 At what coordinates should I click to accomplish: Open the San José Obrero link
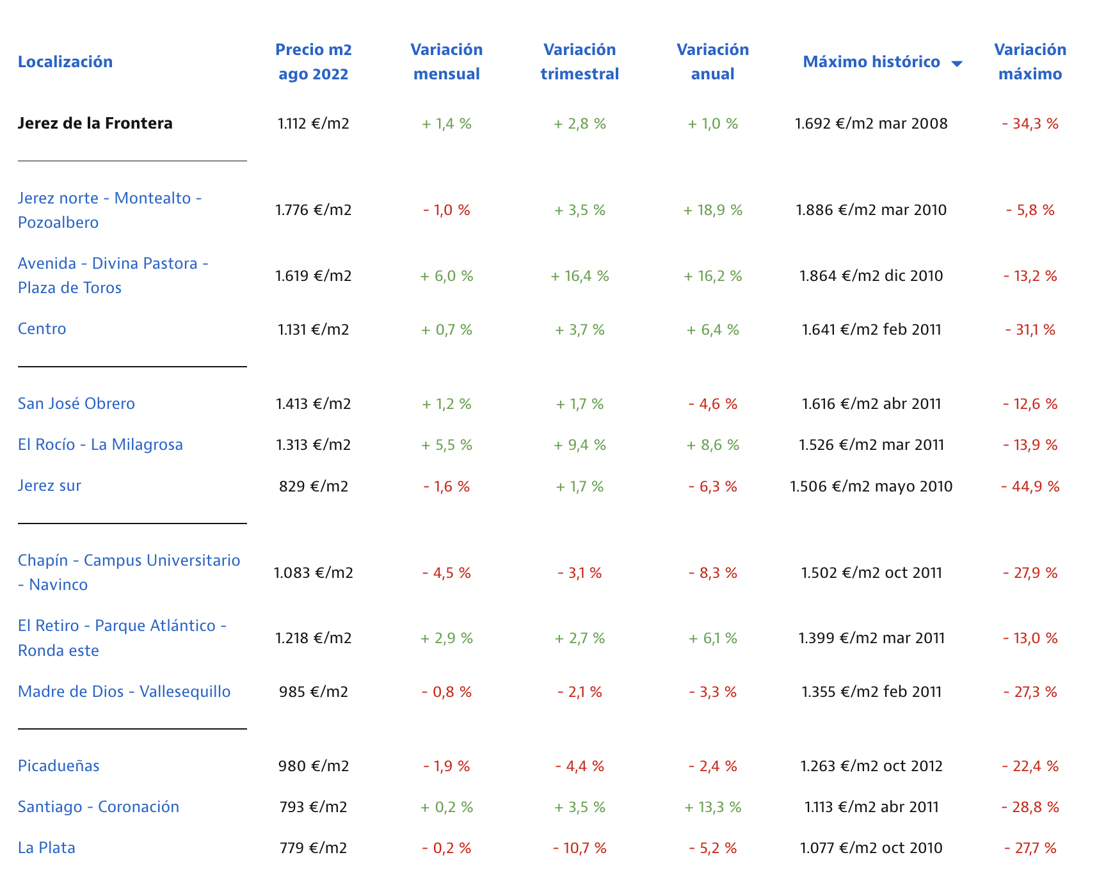pos(76,404)
